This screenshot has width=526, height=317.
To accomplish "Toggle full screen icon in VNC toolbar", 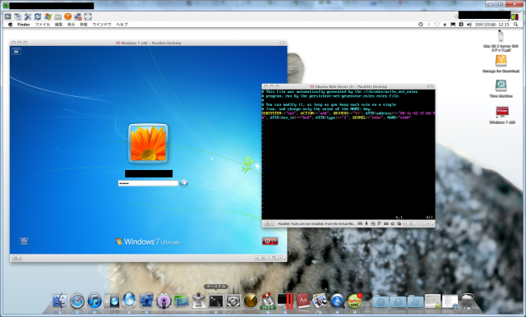I will pos(88,16).
